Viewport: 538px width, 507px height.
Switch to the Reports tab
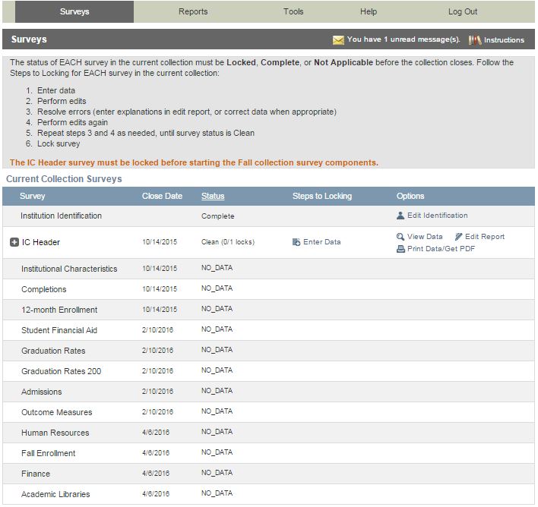193,12
